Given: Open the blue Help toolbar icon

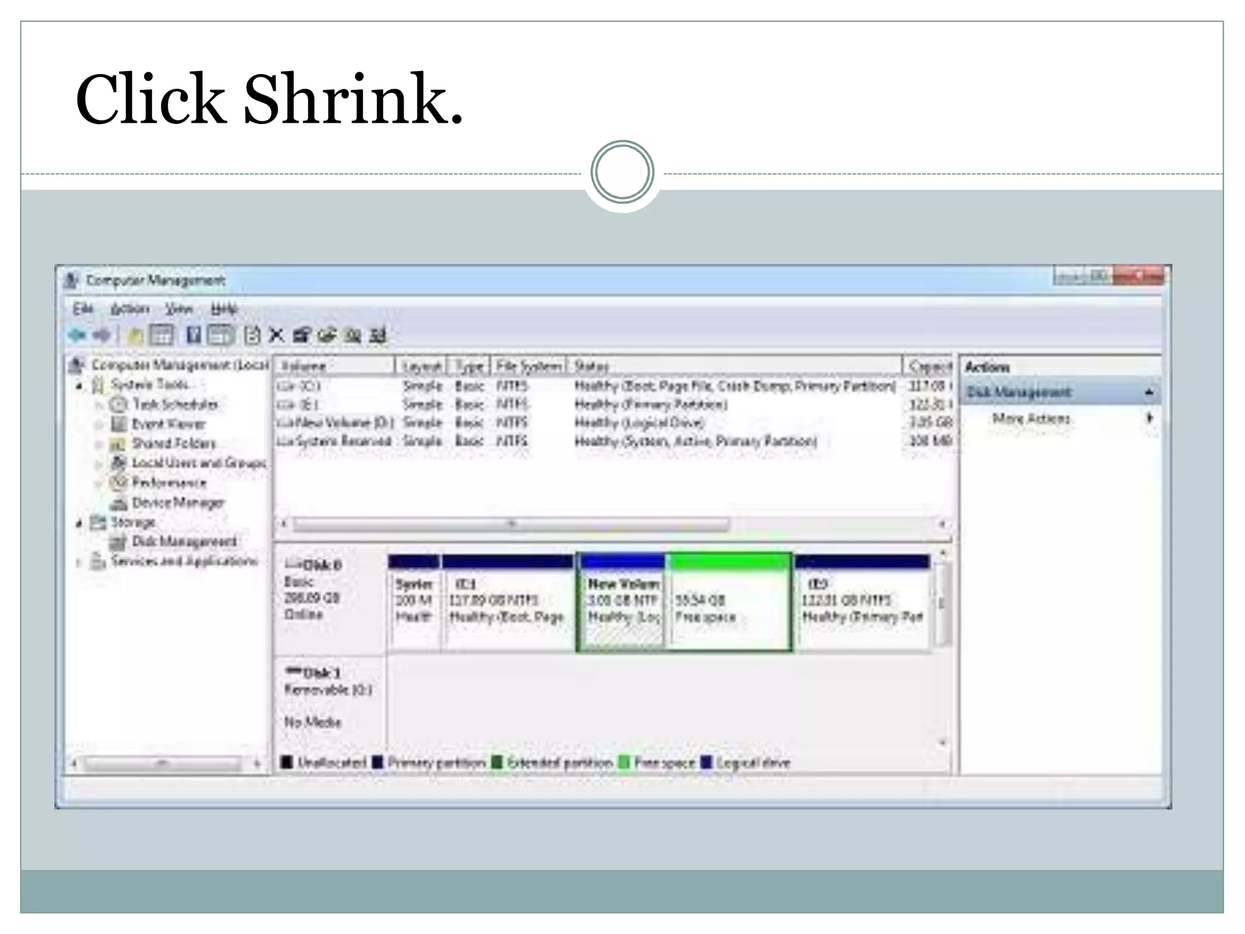Looking at the screenshot, I should [193, 335].
